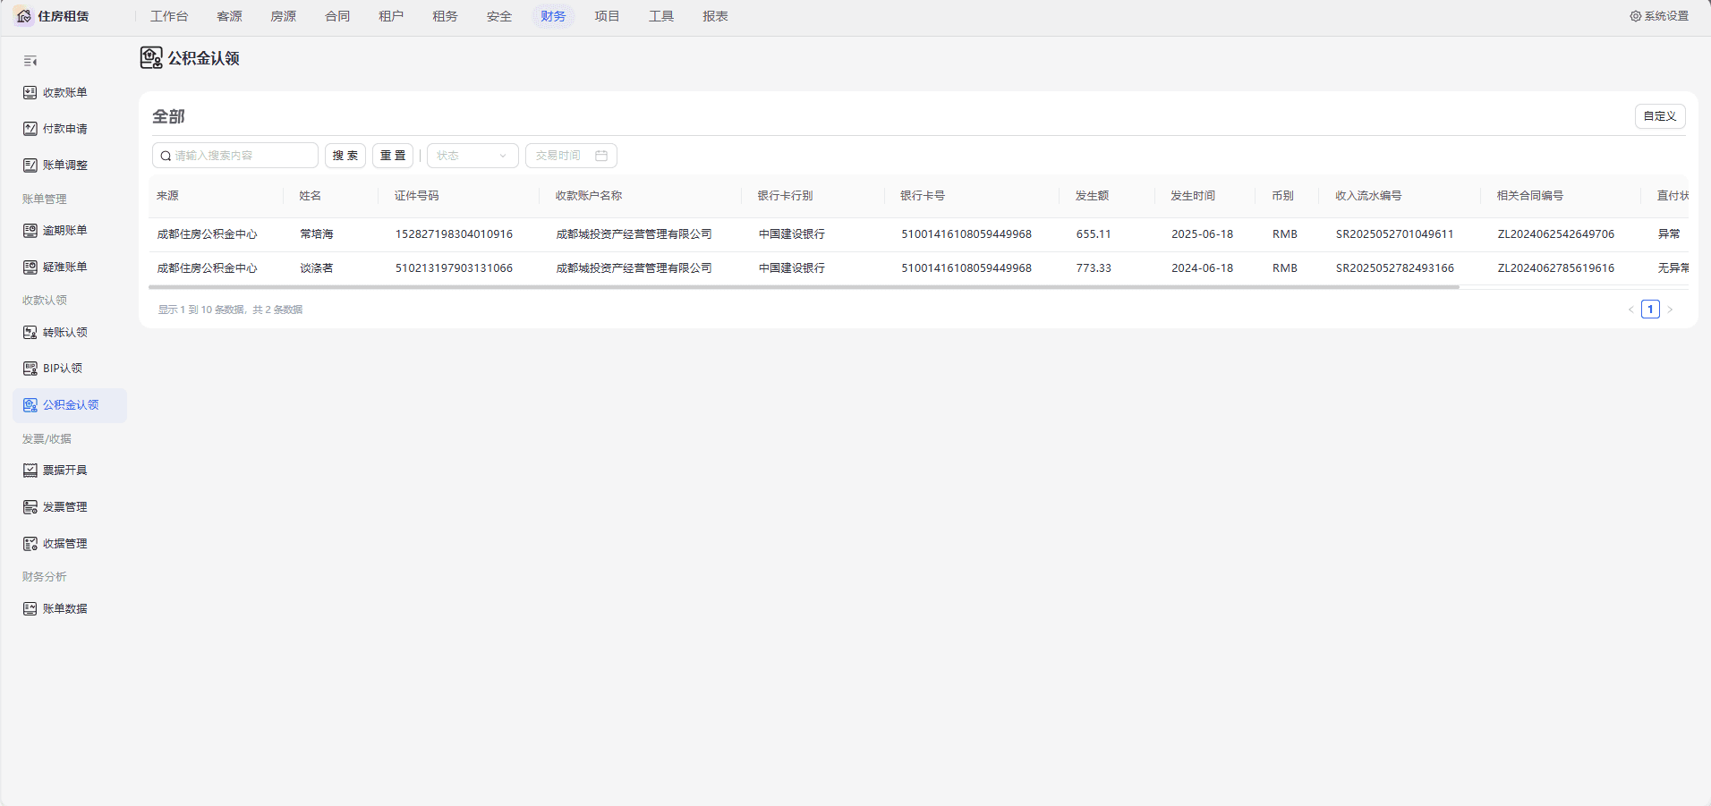Open BIP认领 from its sidebar icon
1711x806 pixels.
tap(30, 369)
